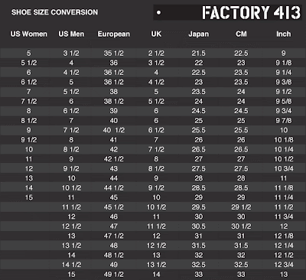
Task: Select Japan size 30.5 cell
Action: pos(199,226)
